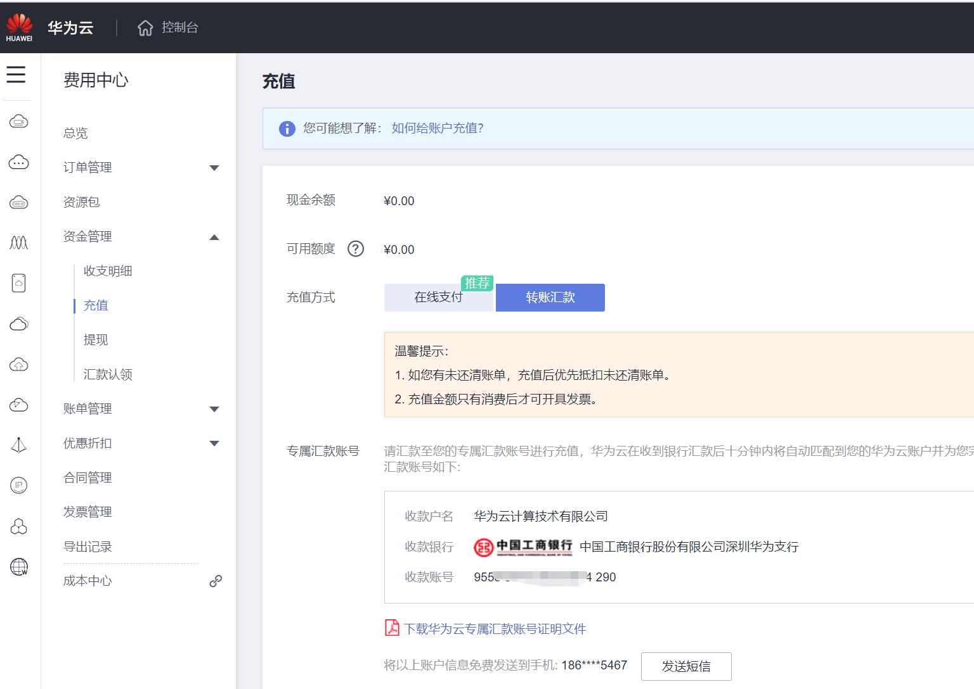This screenshot has height=689, width=974.
Task: Select 收支明细 submenu item
Action: [108, 271]
